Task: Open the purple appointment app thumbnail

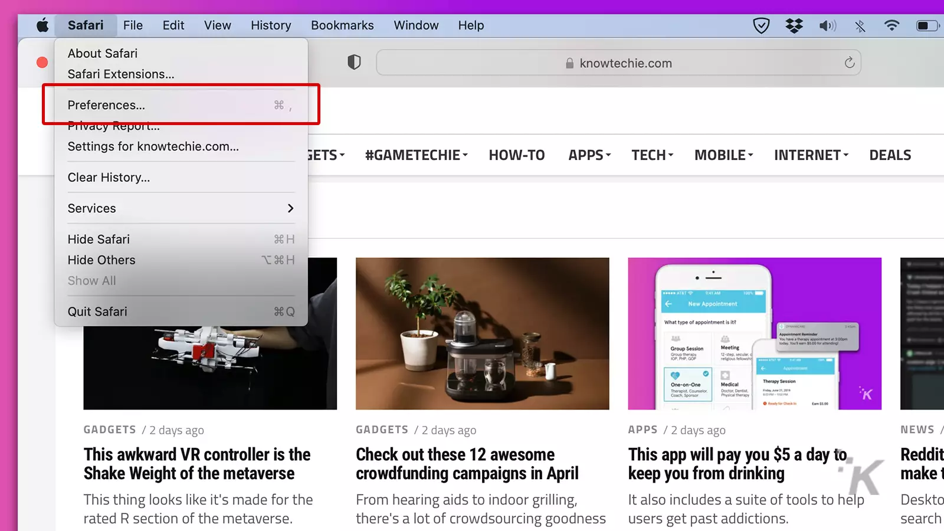Action: click(755, 333)
